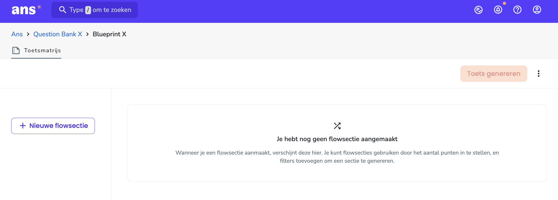This screenshot has width=558, height=200.
Task: Click chevron after Question Bank X breadcrumb
Action: (87, 34)
